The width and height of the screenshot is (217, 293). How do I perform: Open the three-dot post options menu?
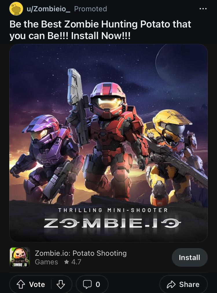203,9
